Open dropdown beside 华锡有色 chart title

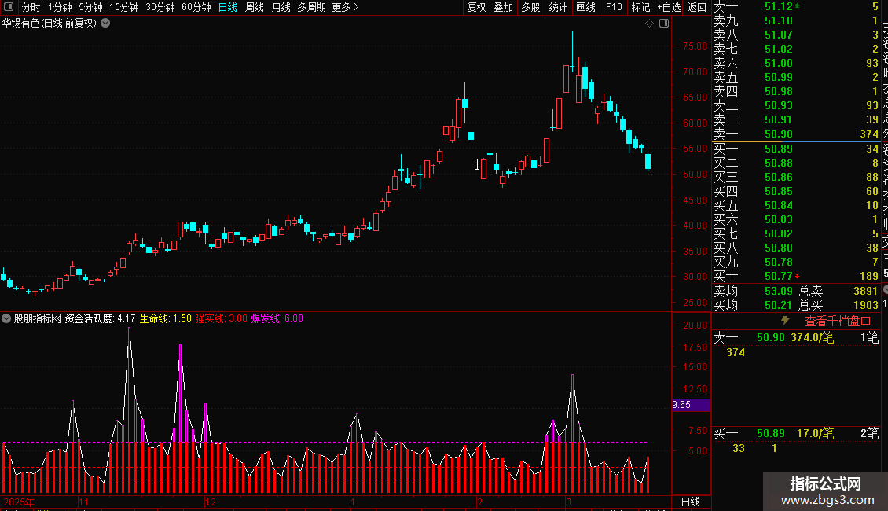(105, 24)
